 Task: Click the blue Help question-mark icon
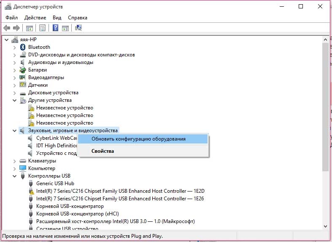[55, 28]
